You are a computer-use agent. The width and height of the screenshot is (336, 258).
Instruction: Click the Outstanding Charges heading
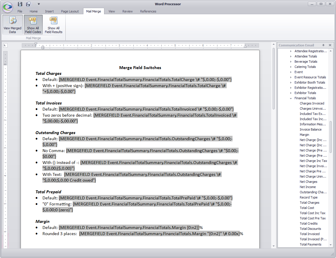[x=56, y=133]
